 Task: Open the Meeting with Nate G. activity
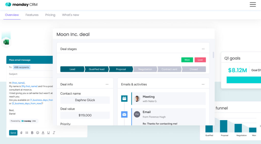pos(169,99)
